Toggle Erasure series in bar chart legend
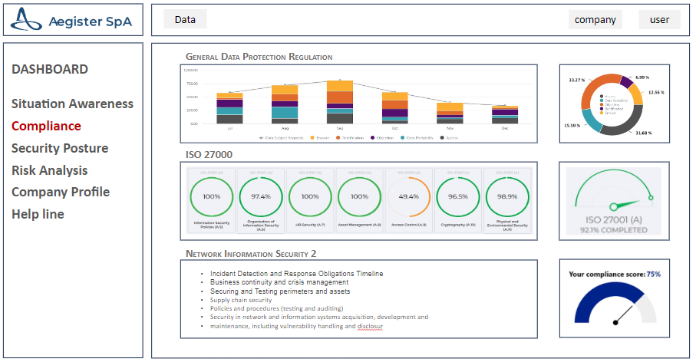696x362 pixels. coord(322,138)
